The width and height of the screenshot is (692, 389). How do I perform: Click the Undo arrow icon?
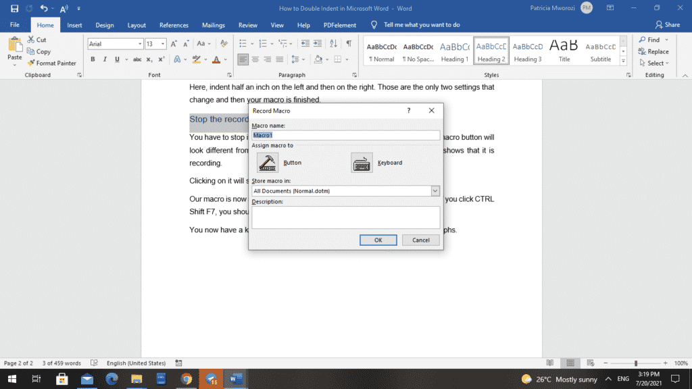[44, 8]
